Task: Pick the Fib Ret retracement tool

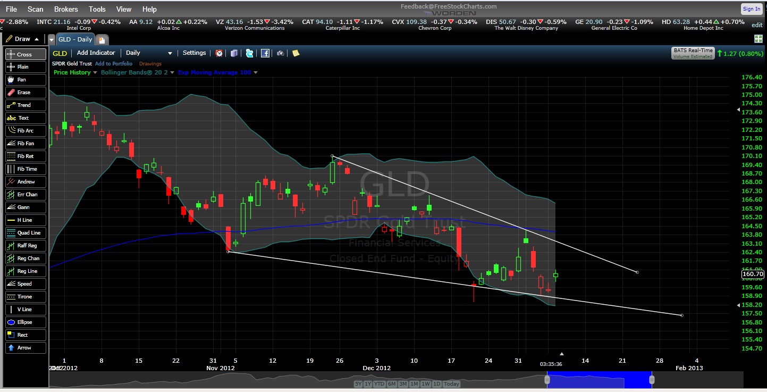Action: coord(26,156)
